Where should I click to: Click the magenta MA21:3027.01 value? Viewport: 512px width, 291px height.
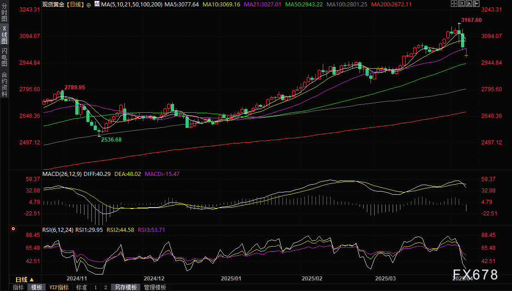pyautogui.click(x=263, y=5)
